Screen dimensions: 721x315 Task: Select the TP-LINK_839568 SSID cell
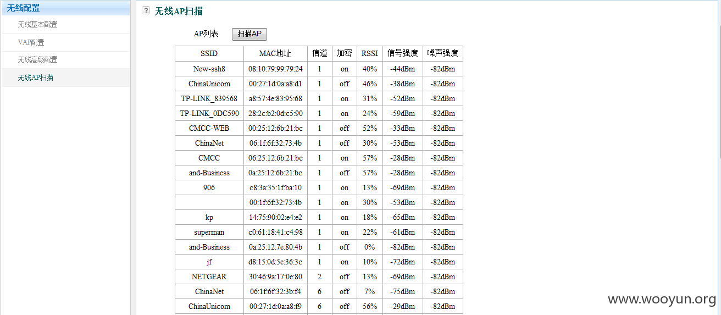[x=209, y=98]
